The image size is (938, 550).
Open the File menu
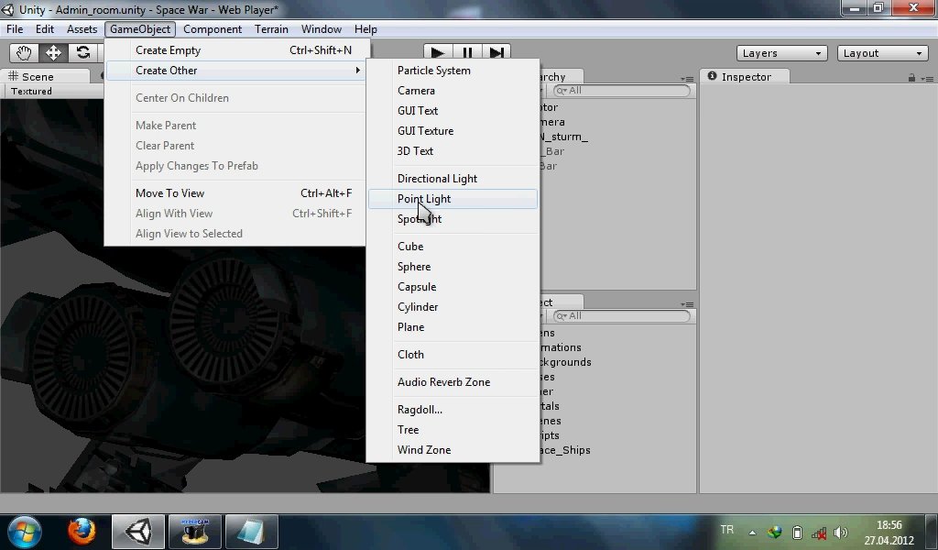tap(15, 29)
